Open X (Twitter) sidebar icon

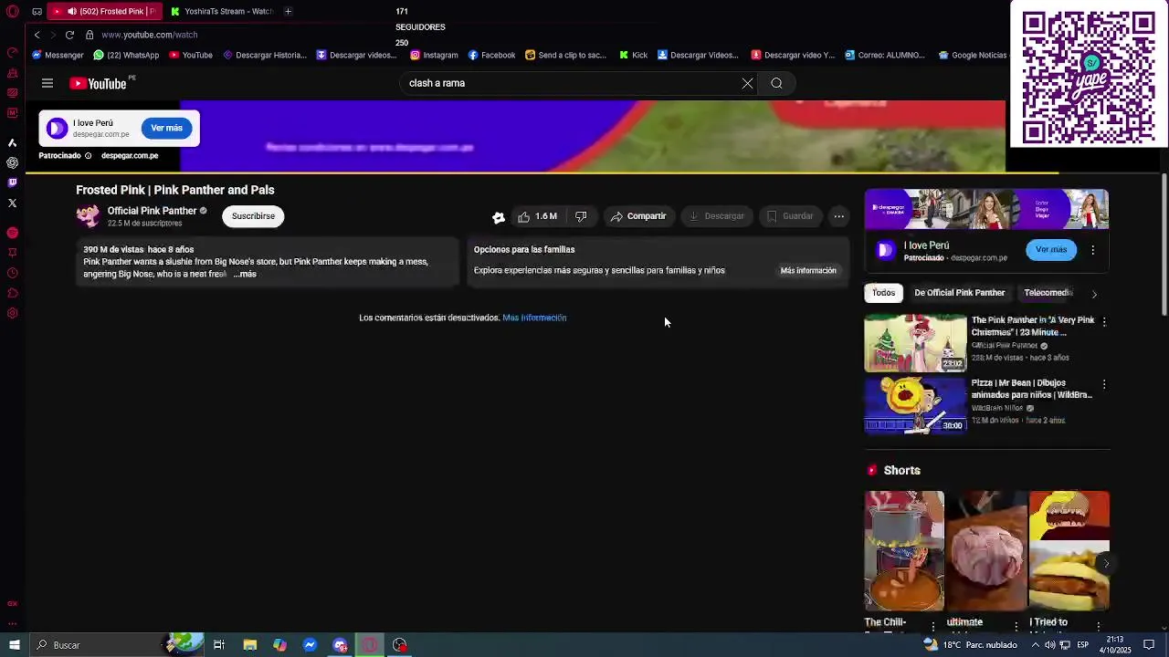(x=12, y=203)
